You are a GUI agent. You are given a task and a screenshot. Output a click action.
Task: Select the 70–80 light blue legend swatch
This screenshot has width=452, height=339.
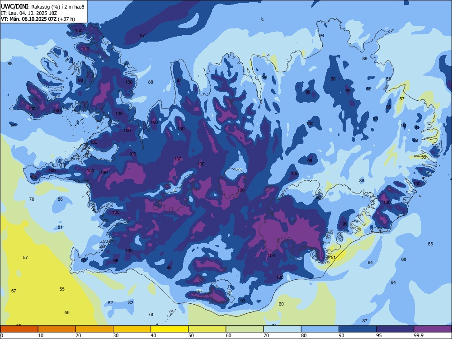coord(282,329)
